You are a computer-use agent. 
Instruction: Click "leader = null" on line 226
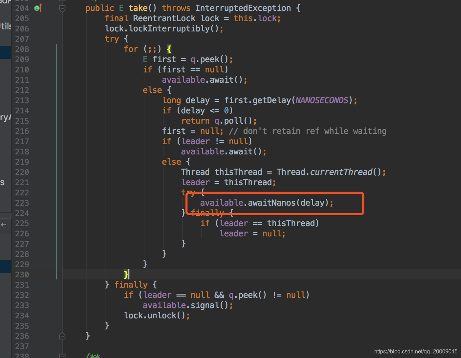[x=250, y=233]
